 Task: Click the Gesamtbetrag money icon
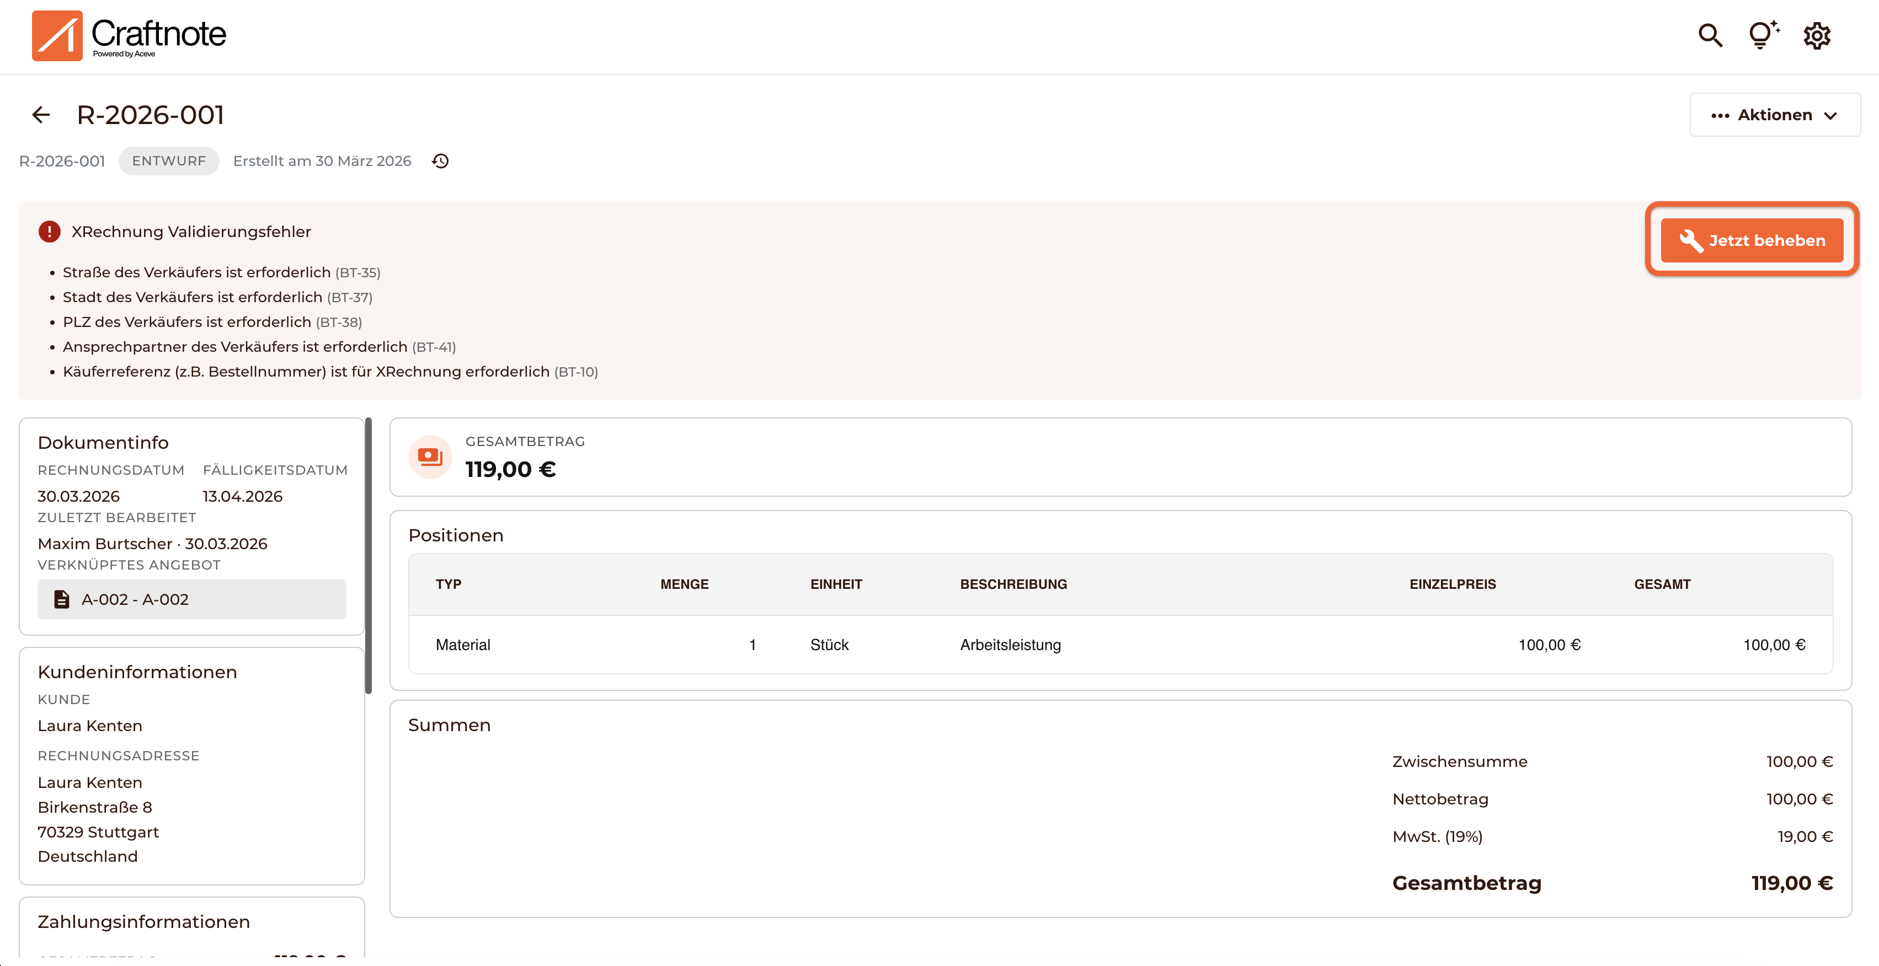[x=430, y=457]
